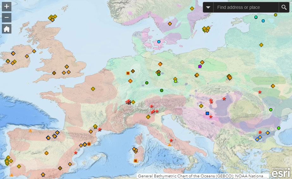Select the red star marker on southern French coast
The height and width of the screenshot is (179, 292).
pos(100,129)
